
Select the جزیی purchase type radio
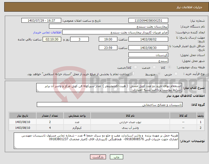click(x=176, y=74)
